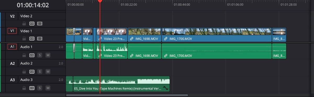This screenshot has height=97, width=314.
Task: Mute the Audio 3 track
Action: tap(48, 88)
